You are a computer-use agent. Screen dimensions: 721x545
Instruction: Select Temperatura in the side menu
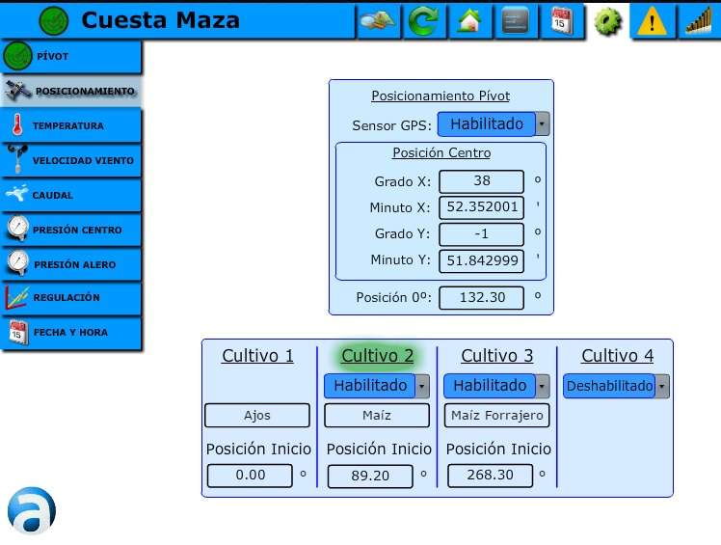tap(70, 125)
